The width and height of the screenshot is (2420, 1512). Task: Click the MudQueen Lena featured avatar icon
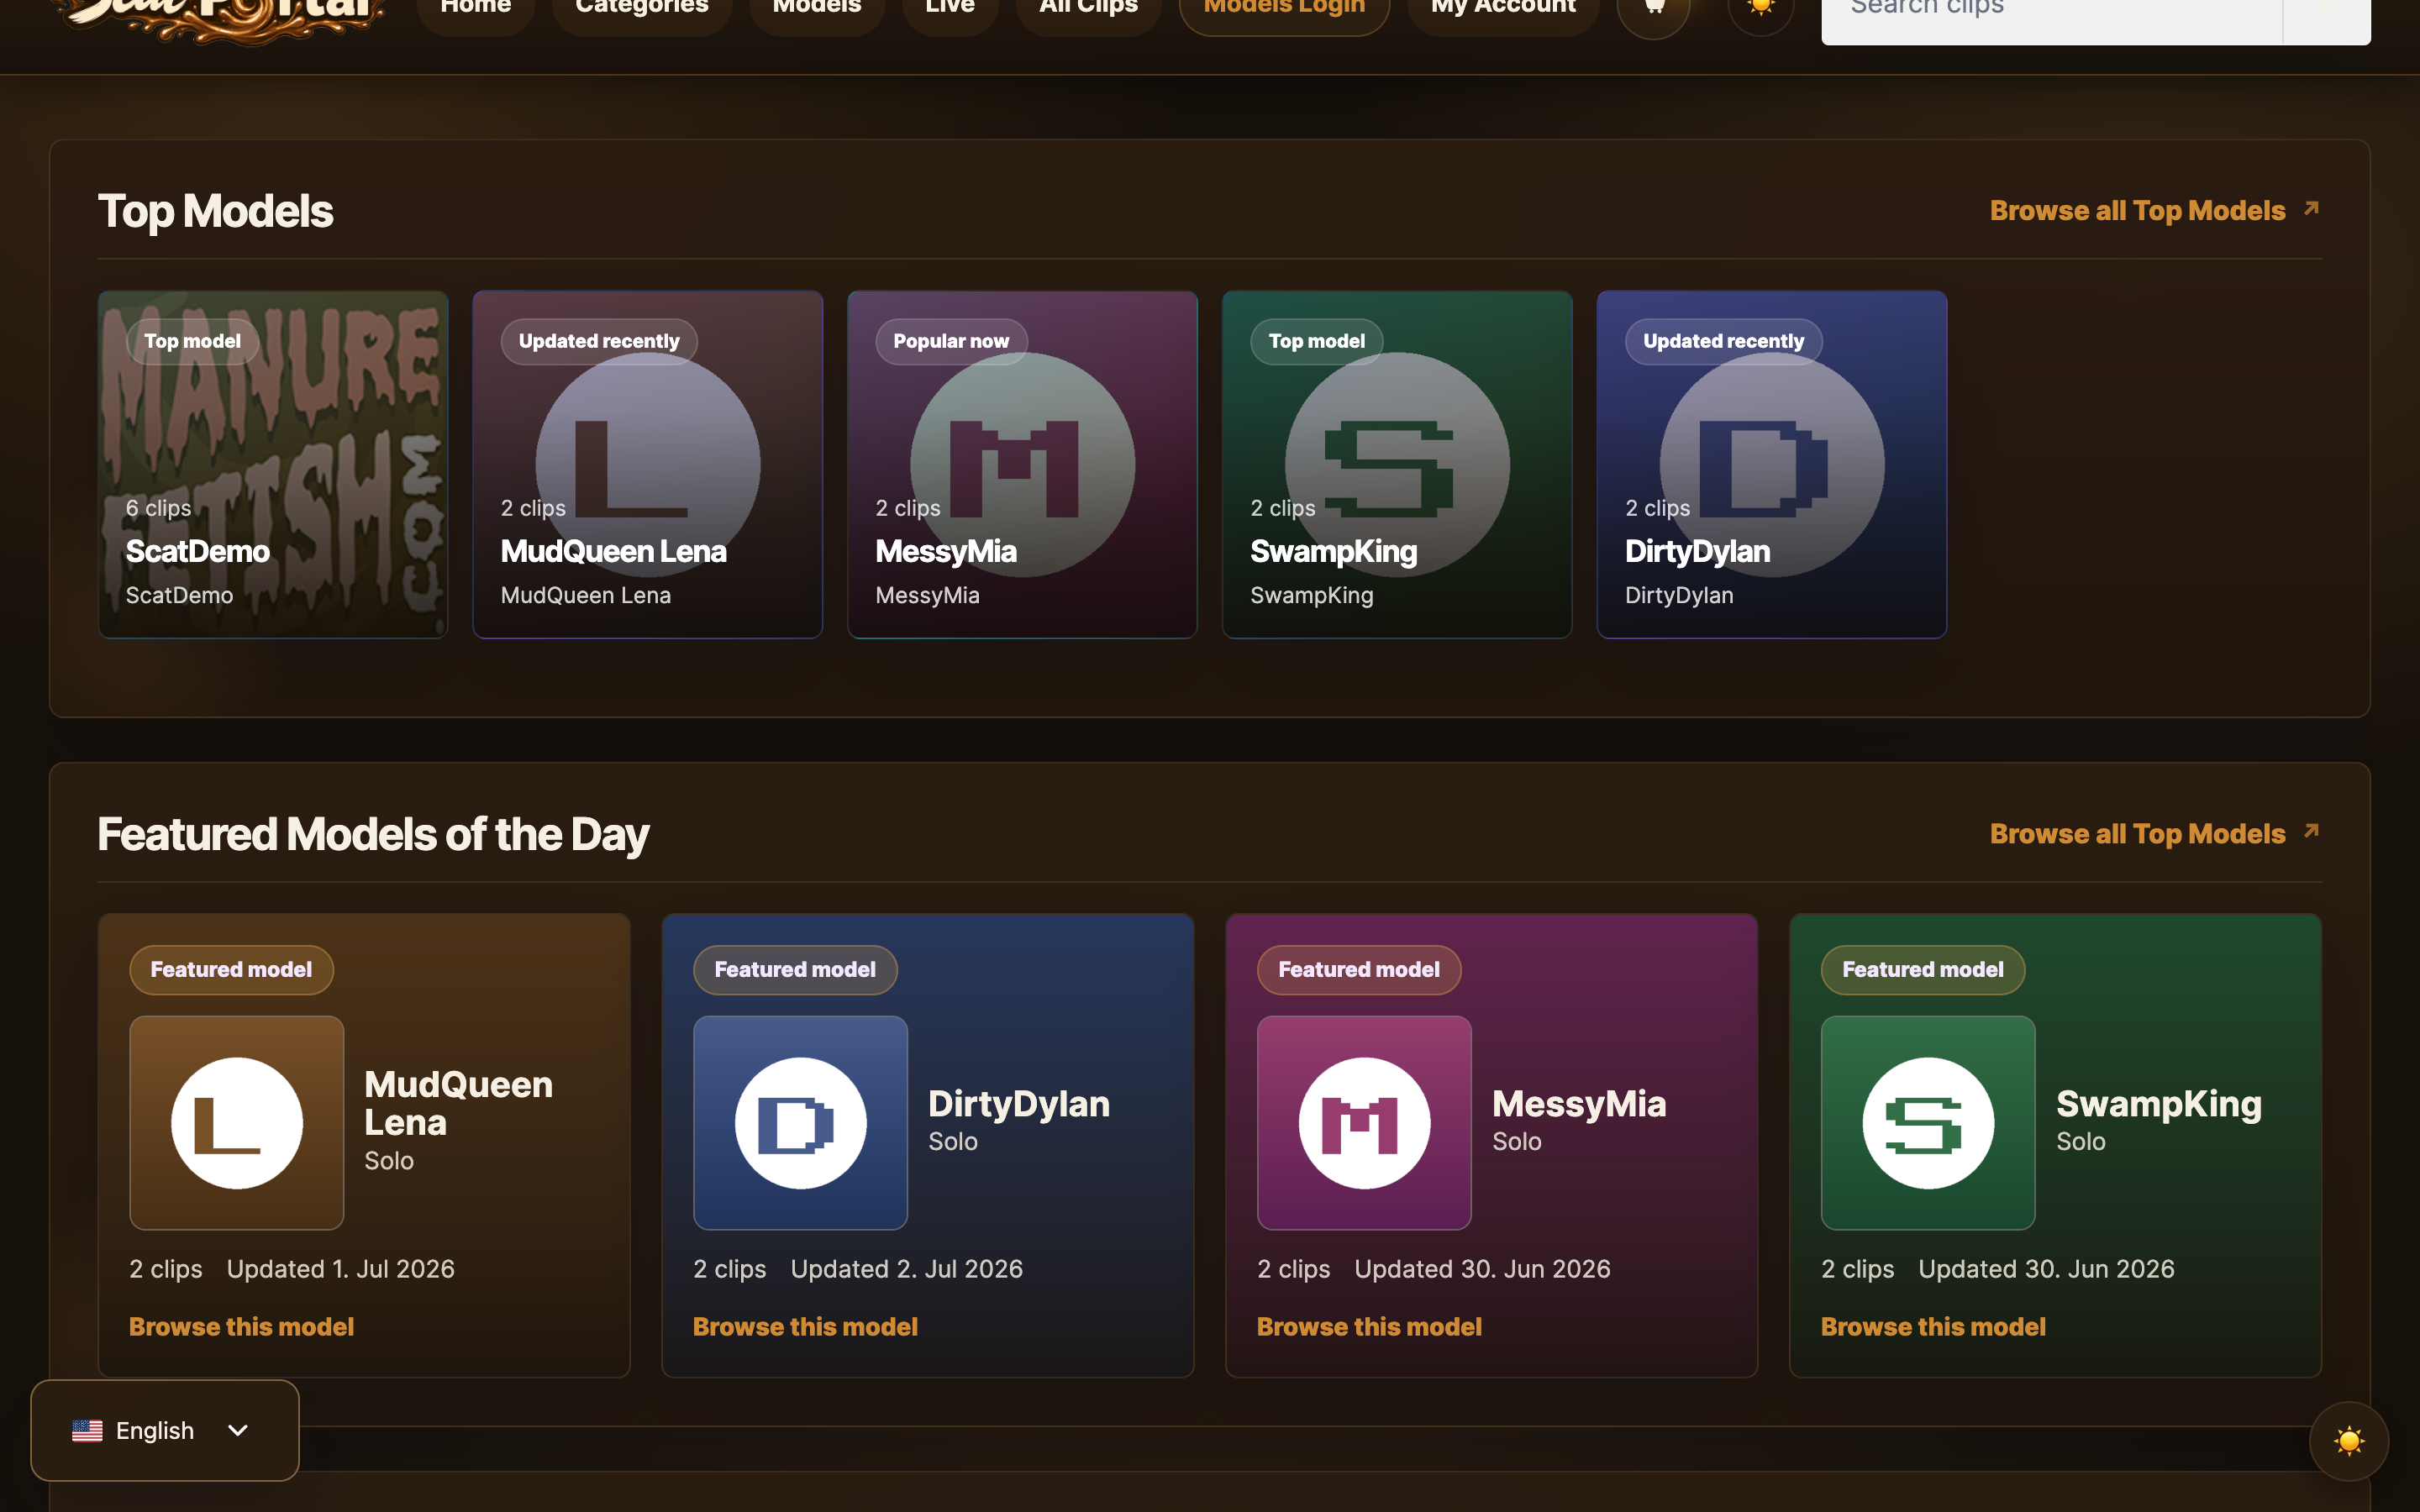coord(237,1123)
